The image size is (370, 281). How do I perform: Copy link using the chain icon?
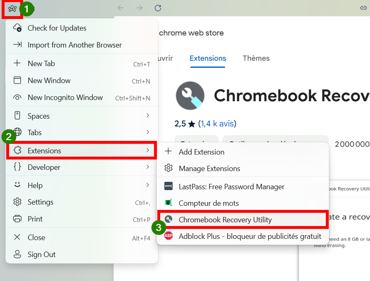point(363,8)
